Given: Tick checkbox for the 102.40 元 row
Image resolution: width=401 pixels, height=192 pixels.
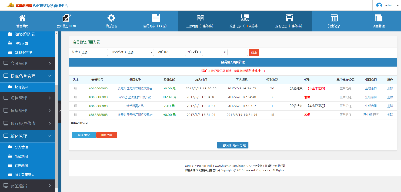Looking at the screenshot, I should (75, 97).
